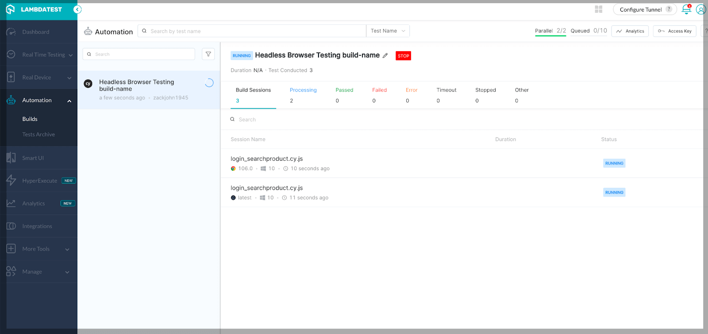Expand the More Tools chevron
The image size is (708, 334).
pos(67,250)
